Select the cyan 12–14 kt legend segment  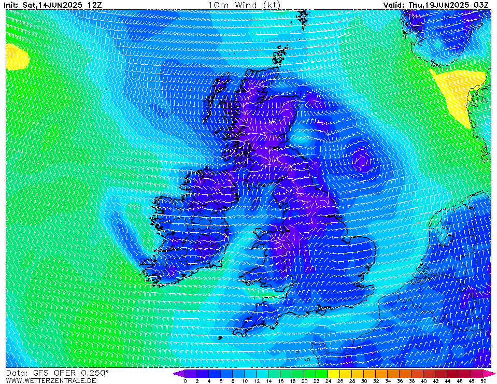pos(262,374)
